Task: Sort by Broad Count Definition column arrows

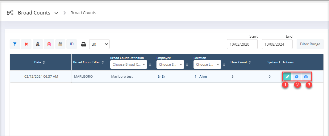Action: [150, 65]
